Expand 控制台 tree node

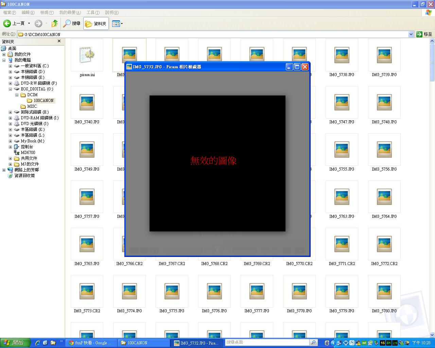click(10, 147)
